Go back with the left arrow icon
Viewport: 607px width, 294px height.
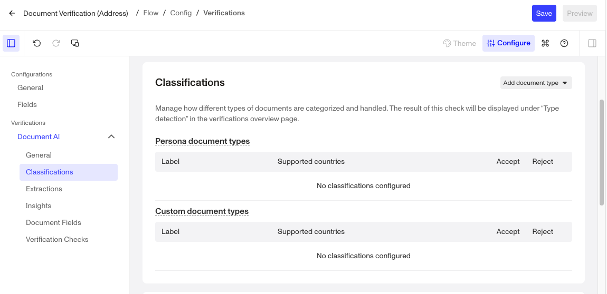click(12, 13)
